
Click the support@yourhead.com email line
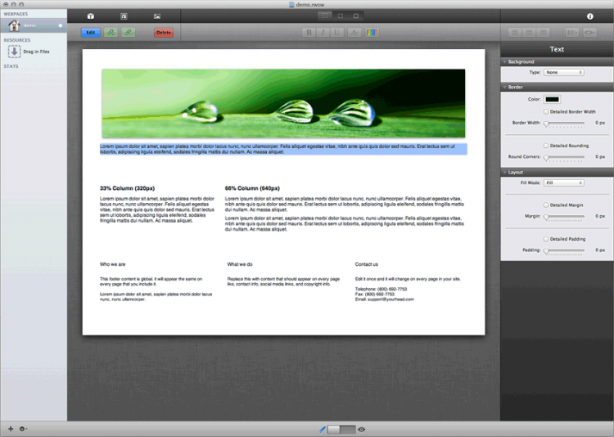click(x=385, y=300)
